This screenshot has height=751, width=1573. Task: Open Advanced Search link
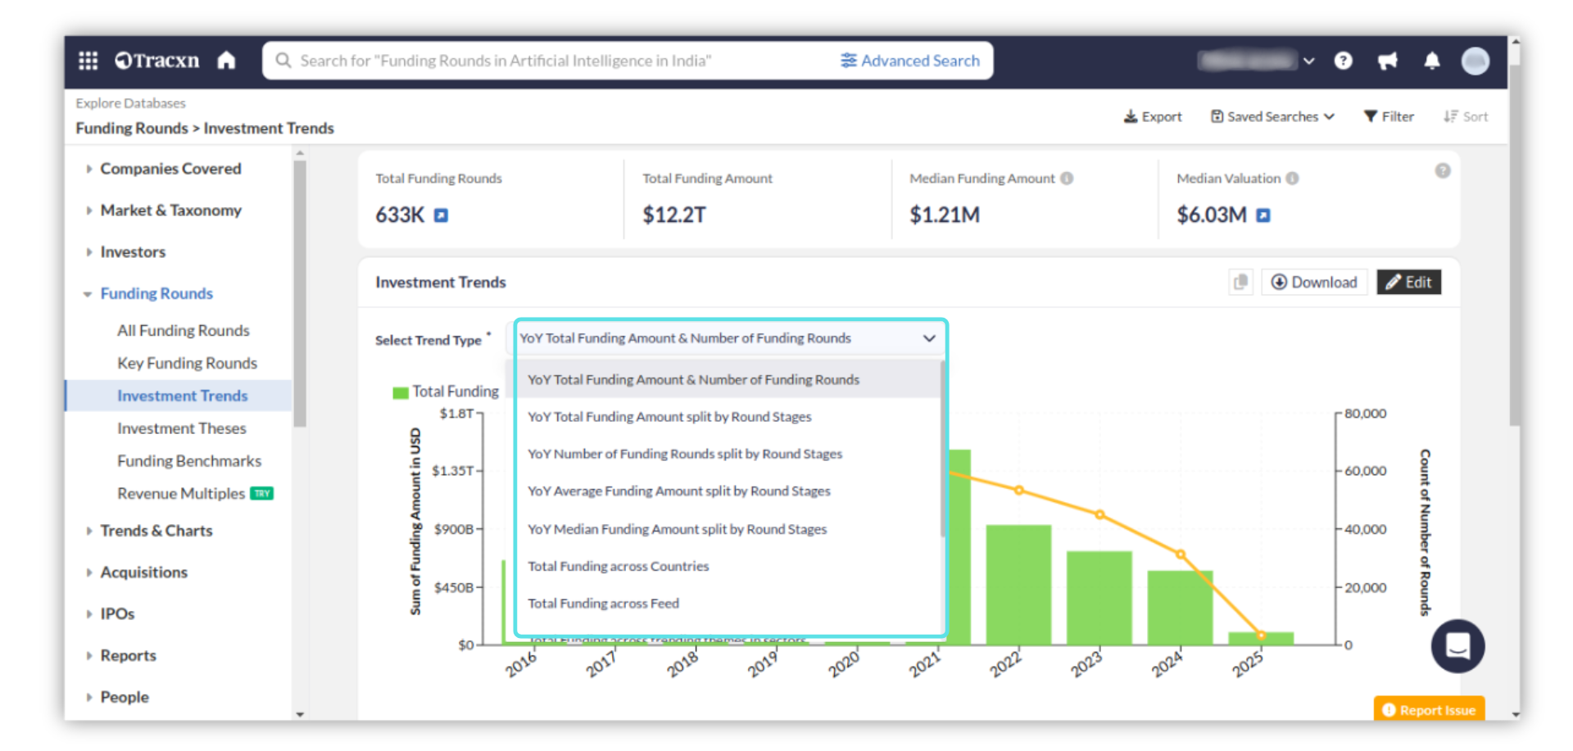click(x=910, y=61)
